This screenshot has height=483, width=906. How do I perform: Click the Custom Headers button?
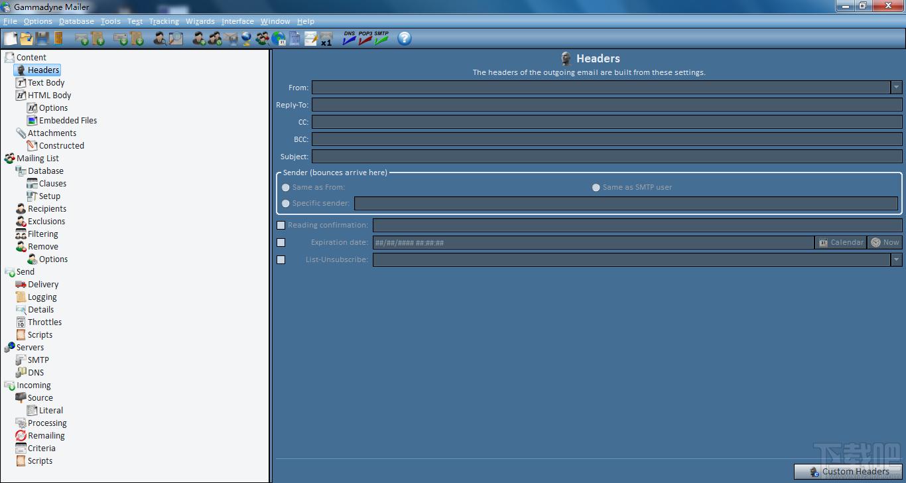click(x=848, y=472)
